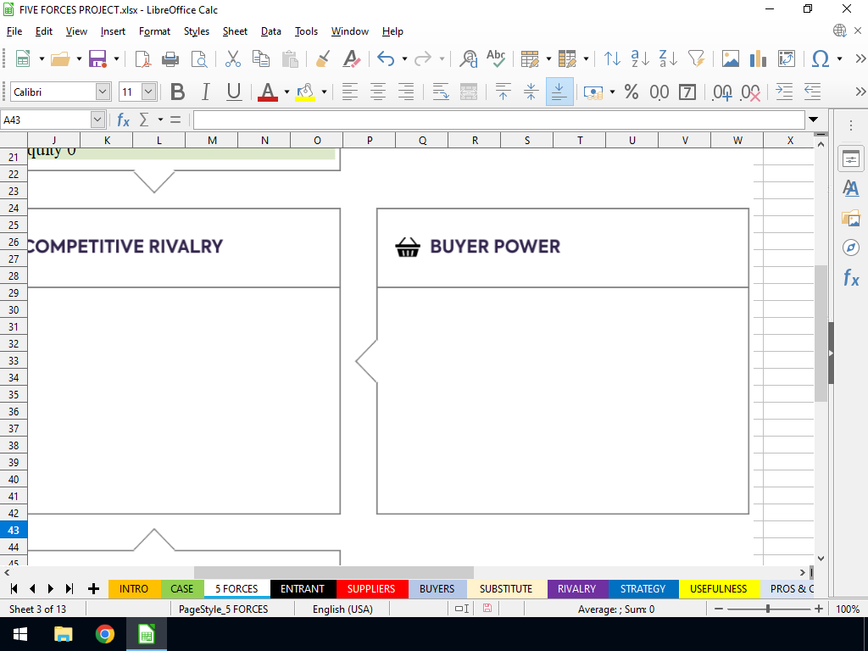
Task: Open the Function Wizard icon
Action: pyautogui.click(x=124, y=120)
